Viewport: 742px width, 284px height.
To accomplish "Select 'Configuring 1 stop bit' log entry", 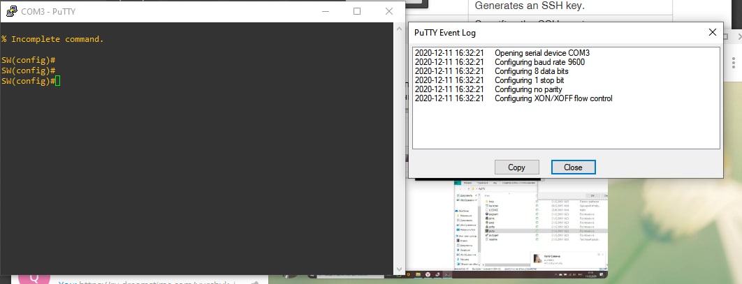I will [566, 80].
